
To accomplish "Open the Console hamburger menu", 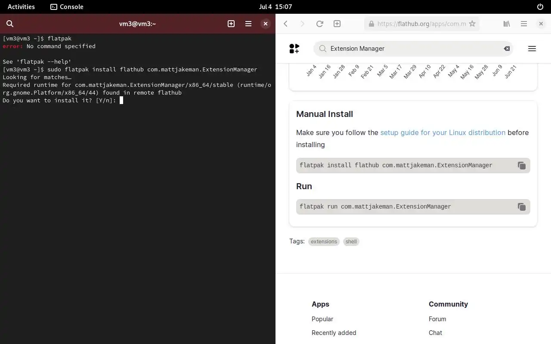I will (248, 24).
